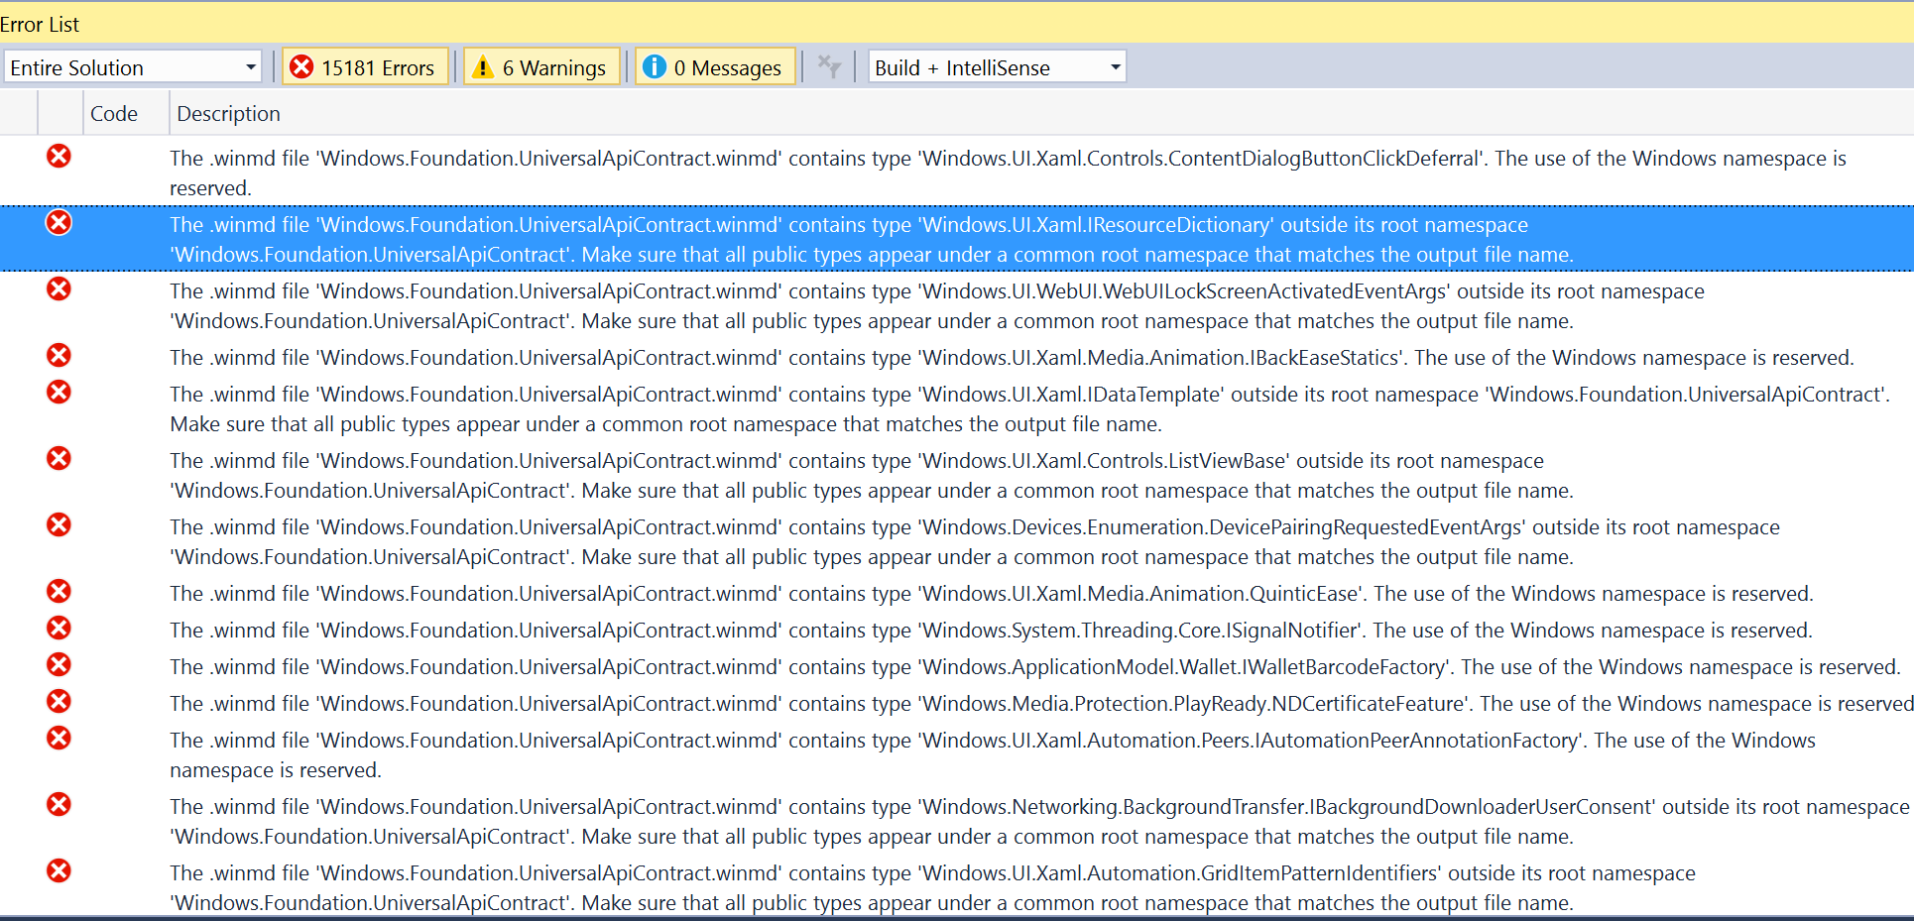Select the ListViewBase error description
Viewport: 1914px width, 921px height.
click(872, 475)
